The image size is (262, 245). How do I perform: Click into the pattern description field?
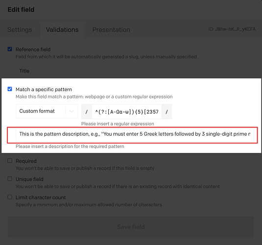(135, 134)
